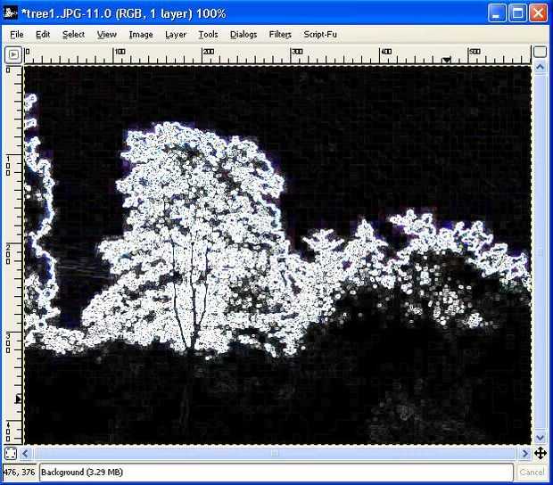
Task: Click the image menu arrow button at ruler corner
Action: (13, 54)
